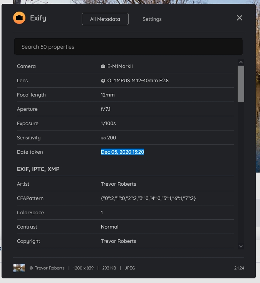Viewport: 260px width, 283px height.
Task: Click the Copyright value Trevor Roberts
Action: pyautogui.click(x=118, y=241)
